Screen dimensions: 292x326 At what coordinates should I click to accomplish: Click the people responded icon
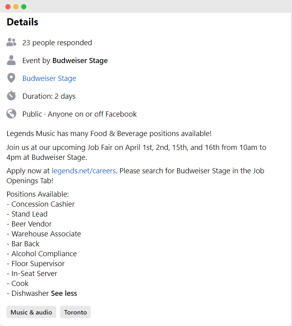(11, 42)
